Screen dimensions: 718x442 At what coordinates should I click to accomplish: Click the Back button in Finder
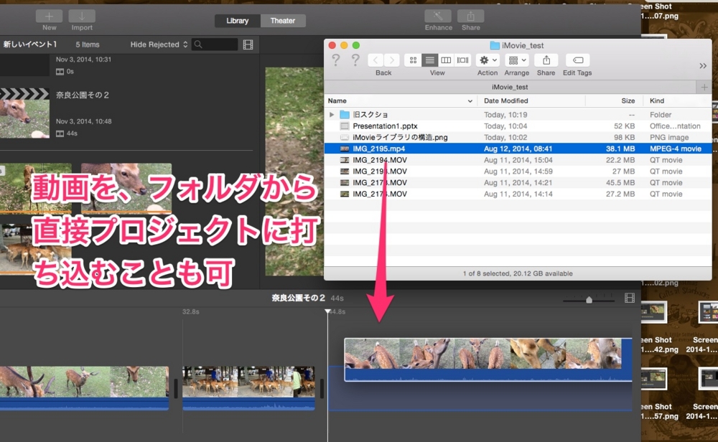point(376,60)
